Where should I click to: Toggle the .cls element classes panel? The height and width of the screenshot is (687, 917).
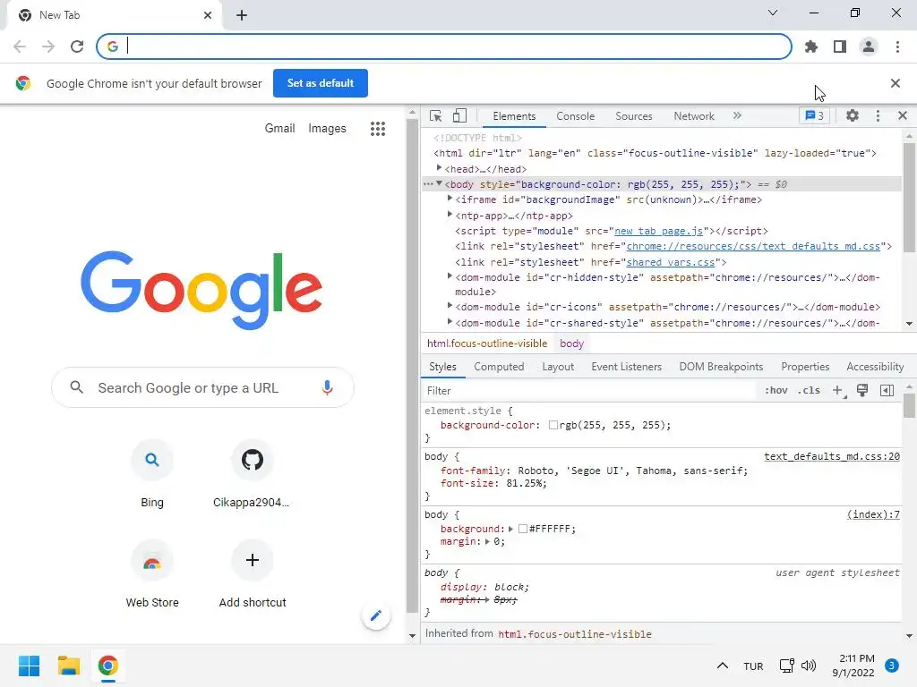click(809, 390)
